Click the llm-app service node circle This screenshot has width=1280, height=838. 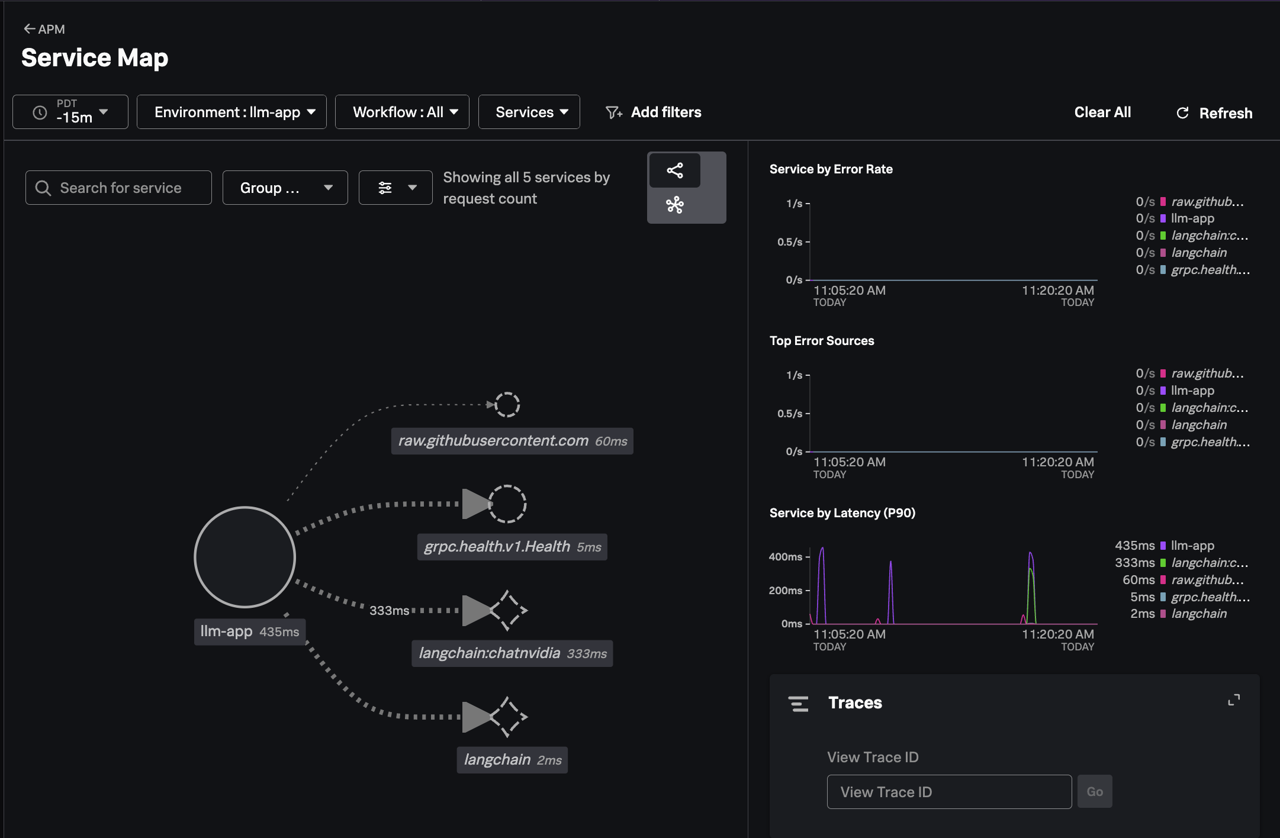click(245, 557)
